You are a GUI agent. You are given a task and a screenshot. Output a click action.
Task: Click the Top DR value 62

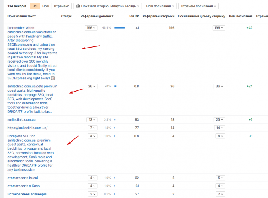point(137,178)
